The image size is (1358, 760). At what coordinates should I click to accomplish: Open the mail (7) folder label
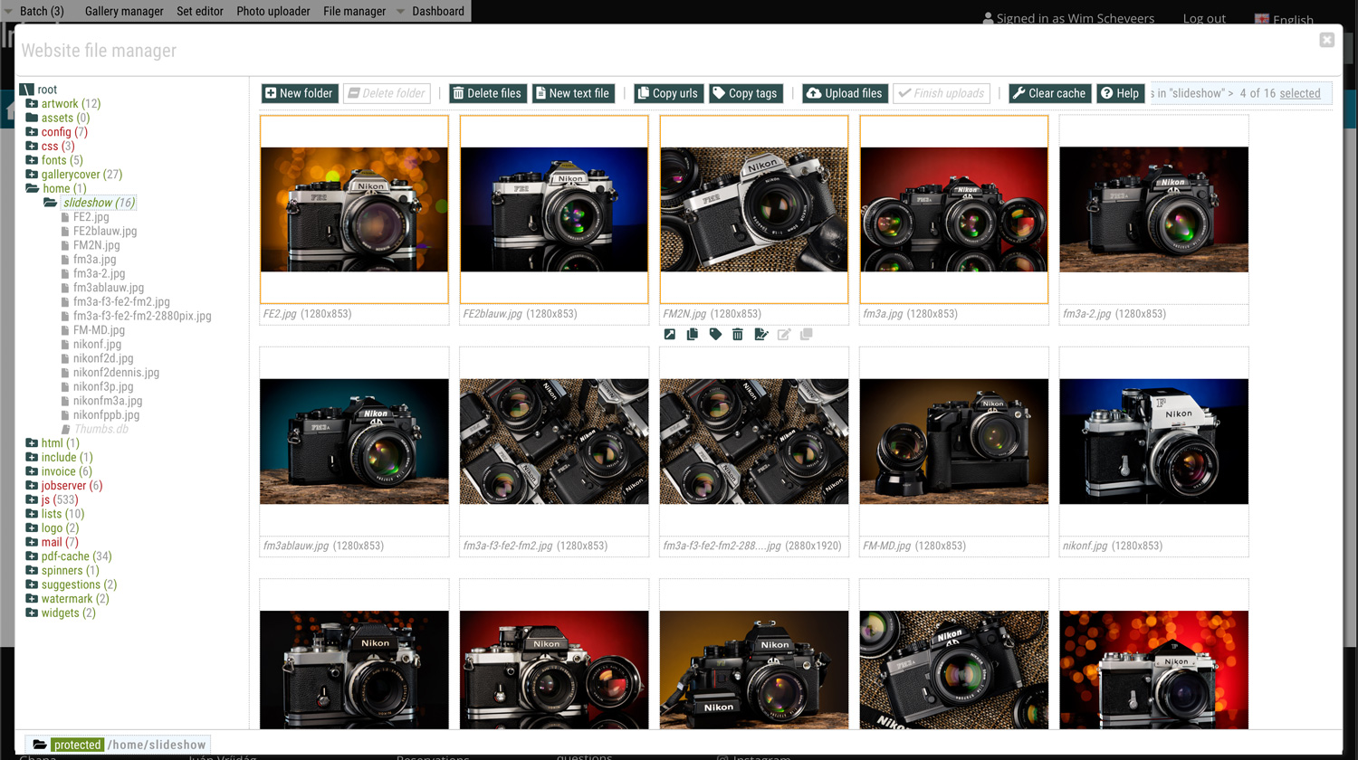[x=60, y=542]
